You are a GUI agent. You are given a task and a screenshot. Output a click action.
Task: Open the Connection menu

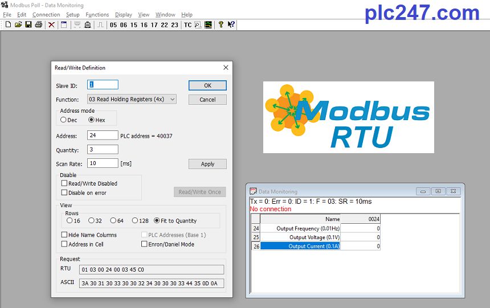point(46,15)
